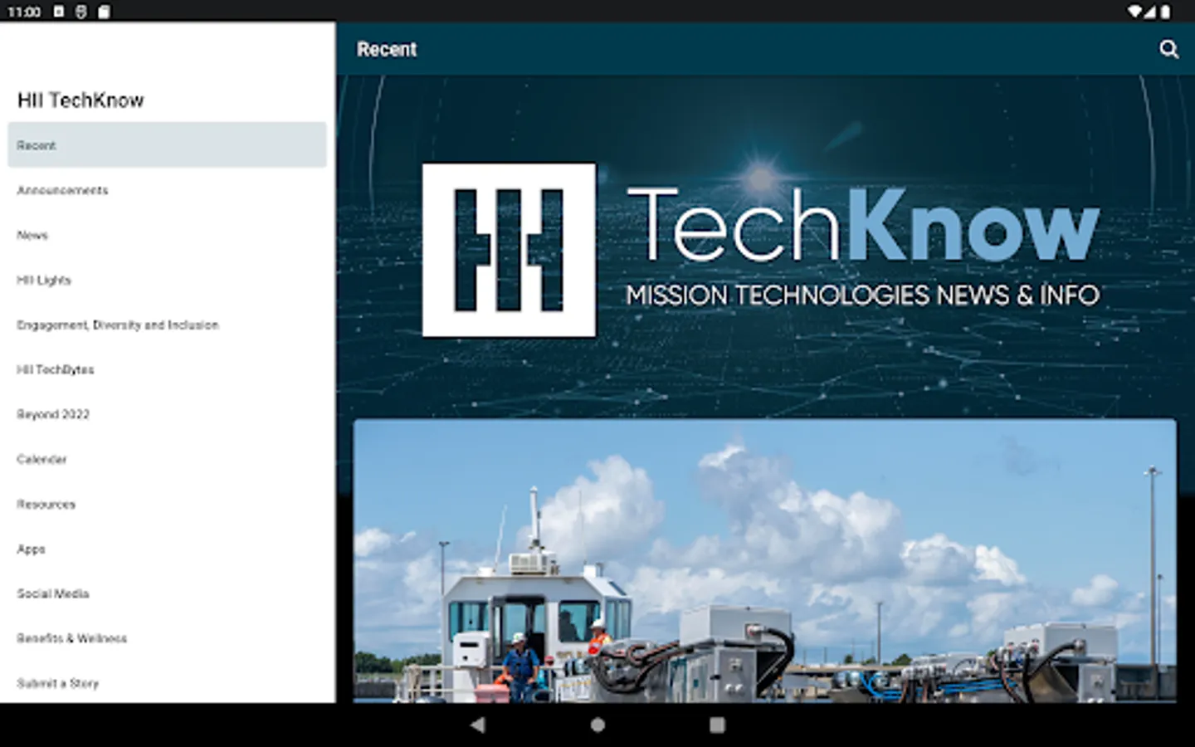Open HII Lights menu item
Image resolution: width=1195 pixels, height=747 pixels.
pyautogui.click(x=167, y=280)
